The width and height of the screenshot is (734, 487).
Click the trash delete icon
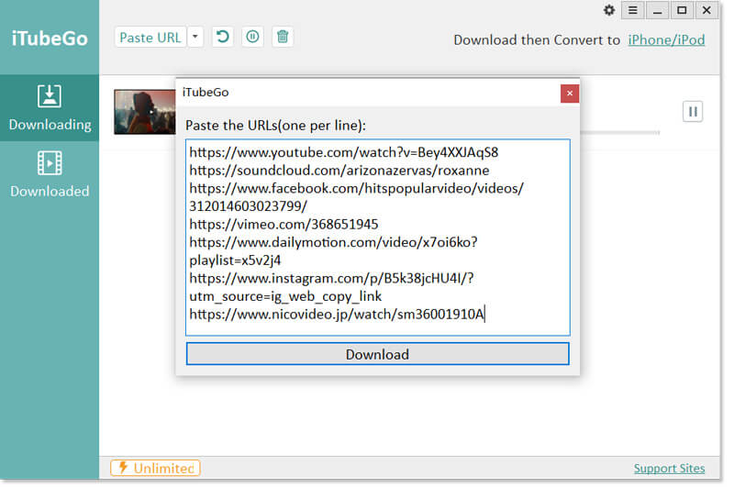click(283, 38)
